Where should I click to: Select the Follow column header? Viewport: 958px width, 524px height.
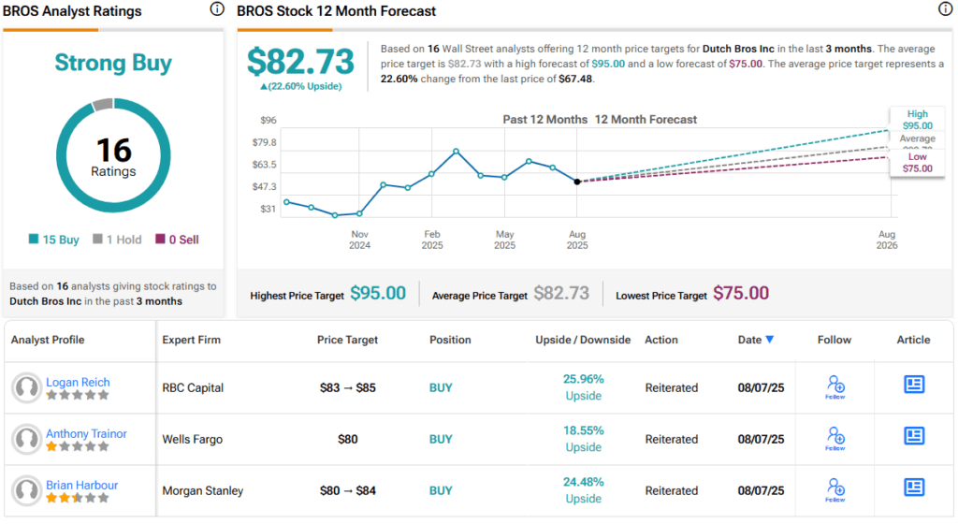click(834, 340)
